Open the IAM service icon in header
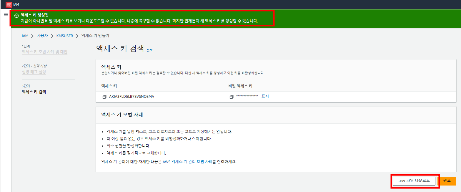 coord(9,4)
